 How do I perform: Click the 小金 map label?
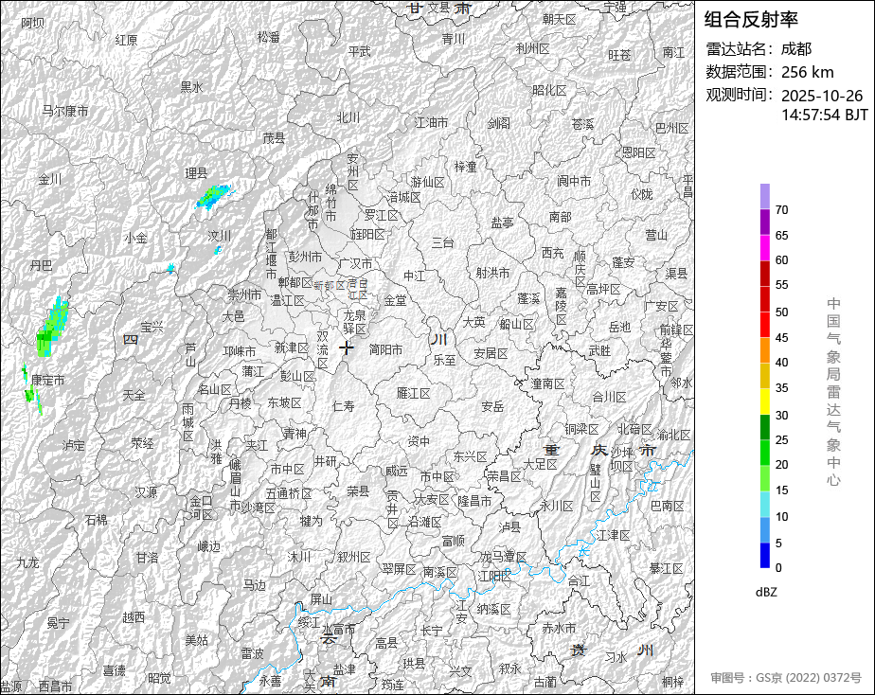tap(135, 239)
